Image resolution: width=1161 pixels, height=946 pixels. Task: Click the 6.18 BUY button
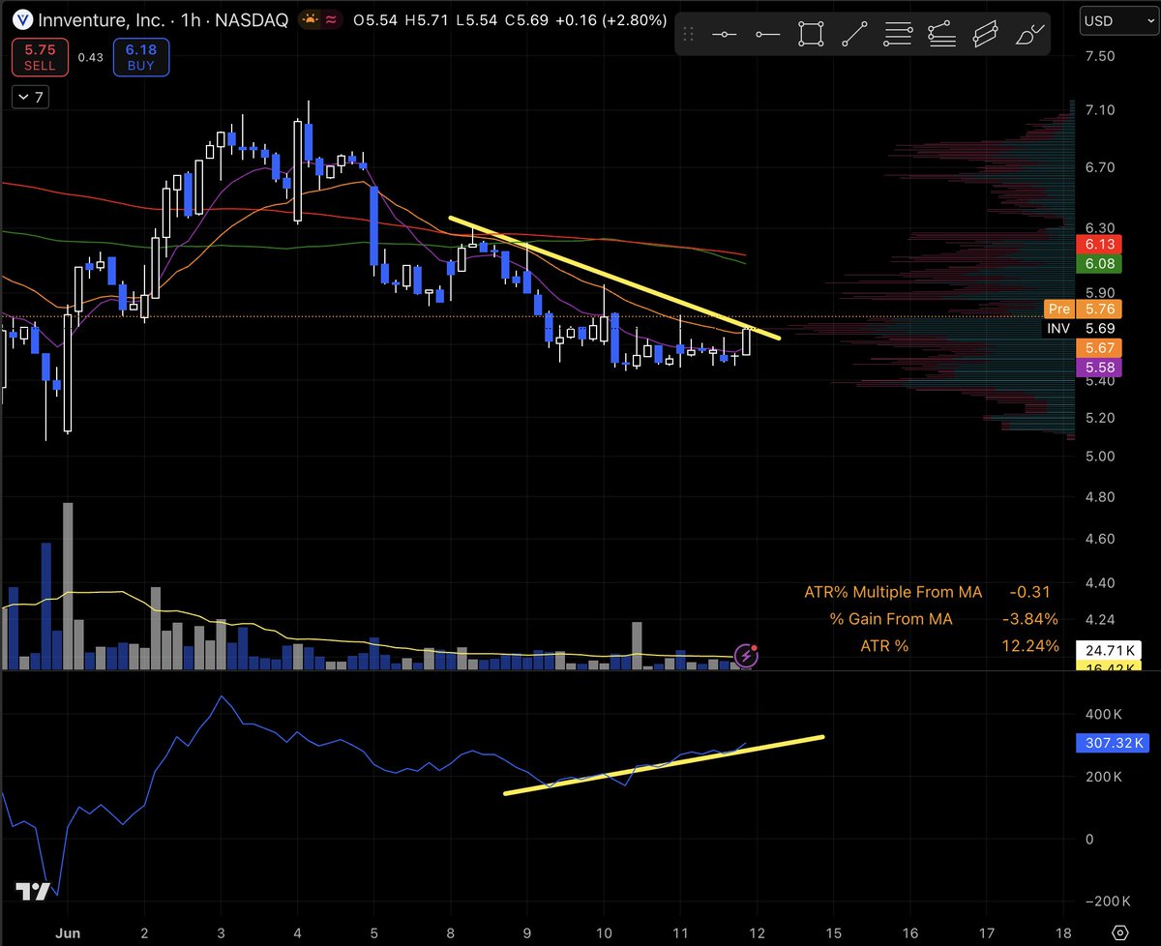(140, 57)
